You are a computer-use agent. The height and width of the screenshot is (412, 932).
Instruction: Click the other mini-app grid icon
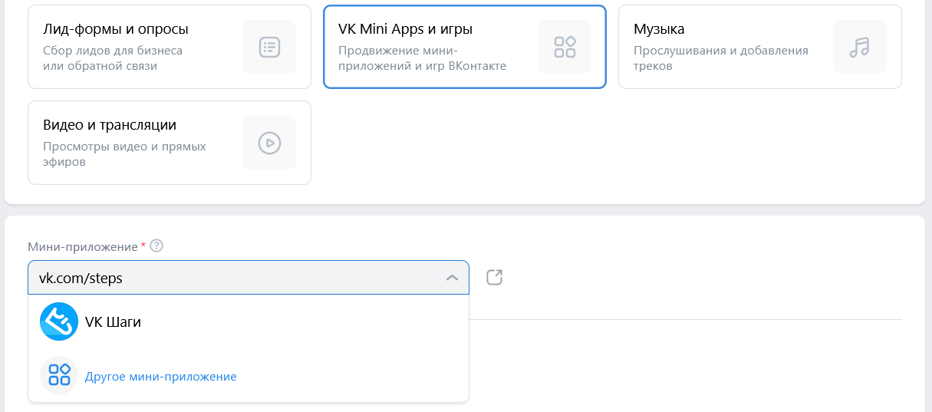point(59,375)
